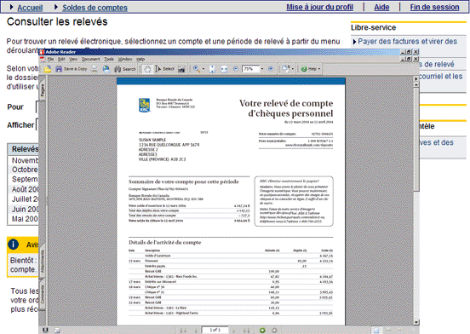470x334 pixels.
Task: Open the Tools menu
Action: 109,59
